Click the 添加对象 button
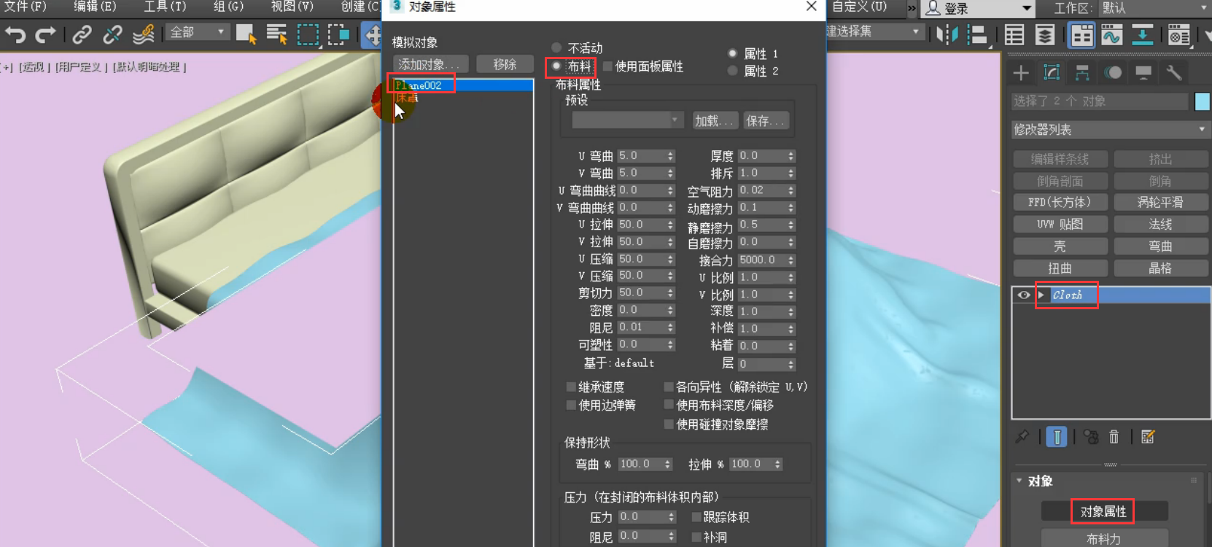This screenshot has width=1212, height=547. pos(430,64)
